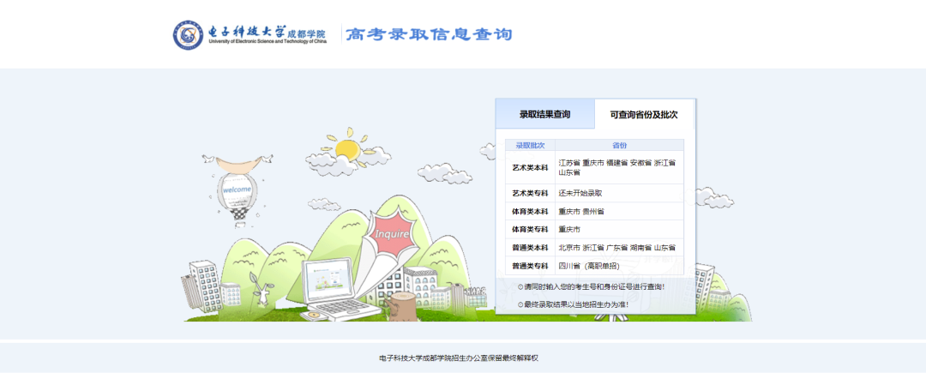Select the 录取批次 column header
The height and width of the screenshot is (379, 926).
coord(531,145)
